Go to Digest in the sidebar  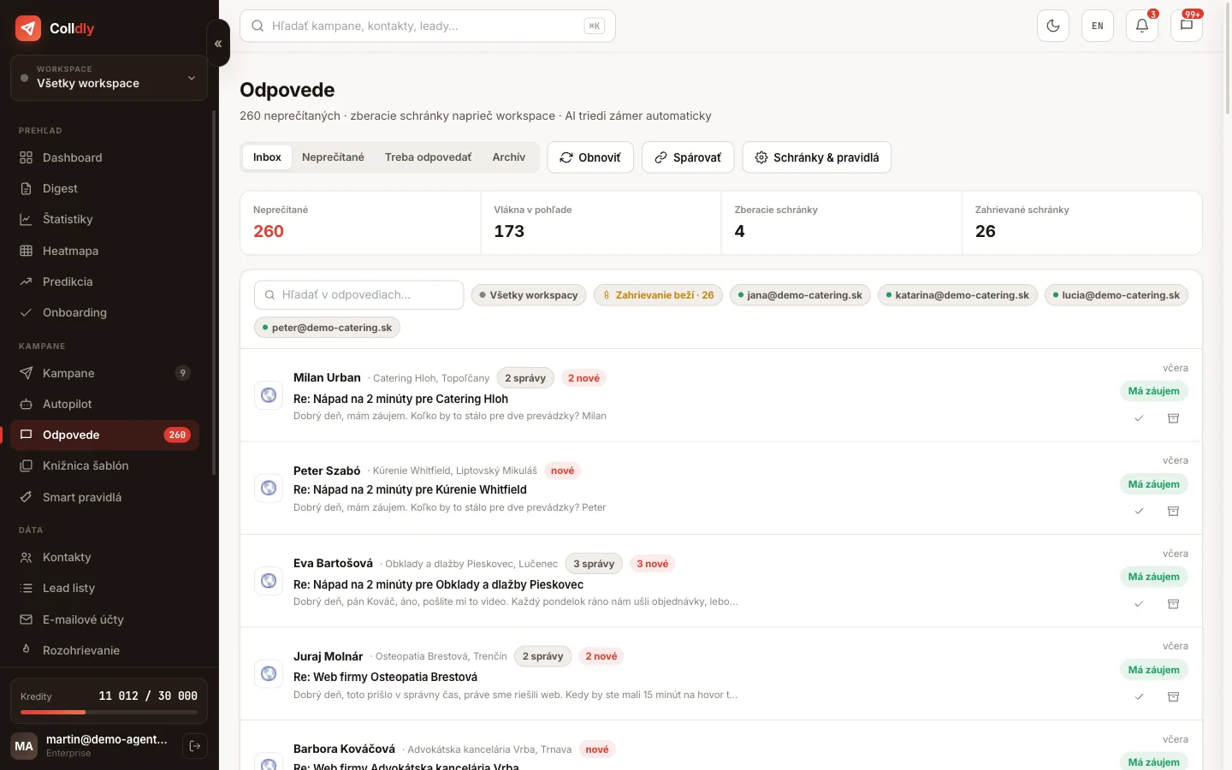(x=104, y=188)
